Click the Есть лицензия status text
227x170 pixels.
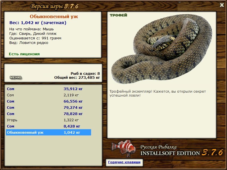tap(24, 54)
